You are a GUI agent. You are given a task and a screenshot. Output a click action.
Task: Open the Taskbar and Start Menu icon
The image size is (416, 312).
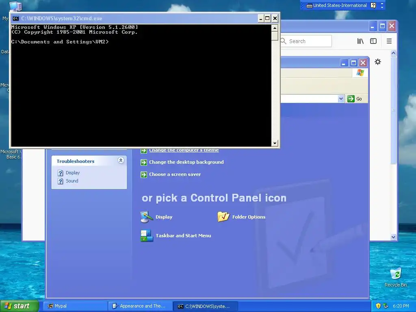147,235
